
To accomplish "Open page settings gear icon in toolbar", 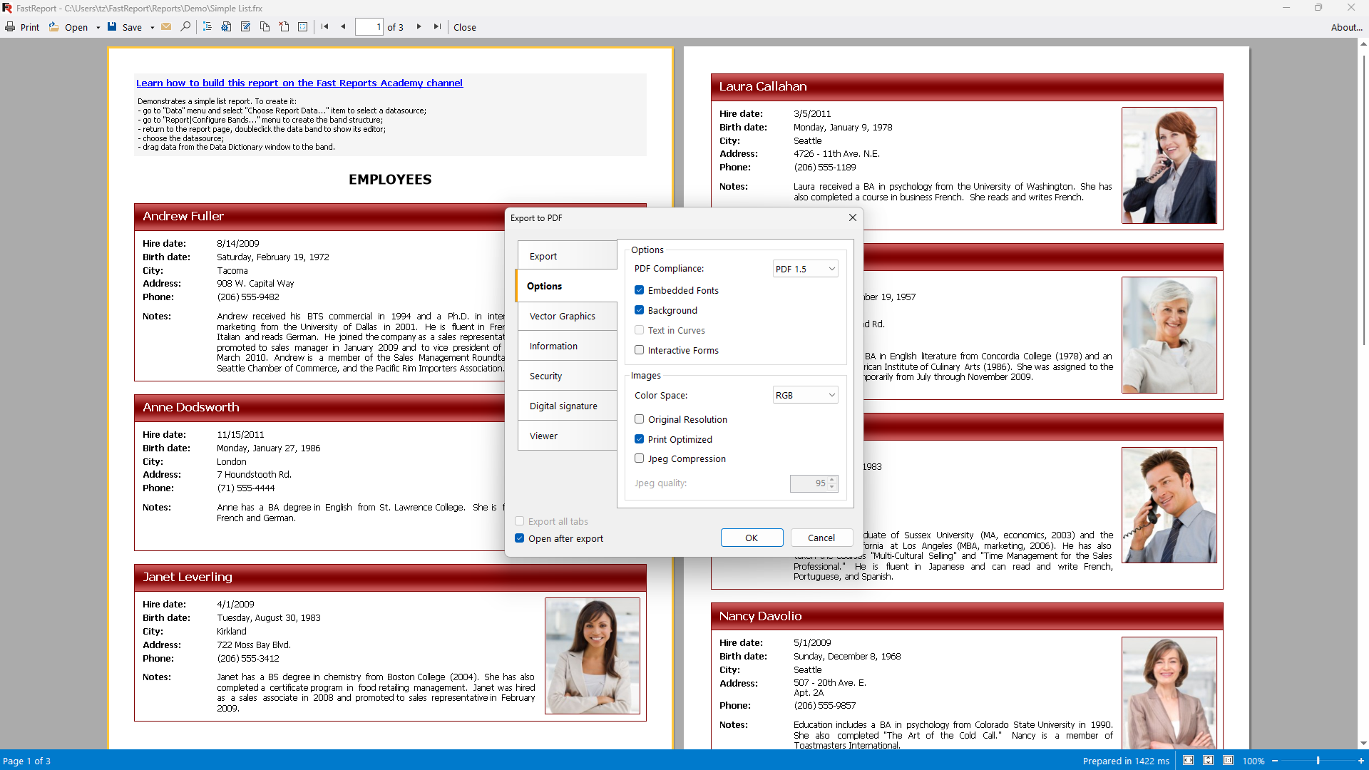I will (226, 27).
